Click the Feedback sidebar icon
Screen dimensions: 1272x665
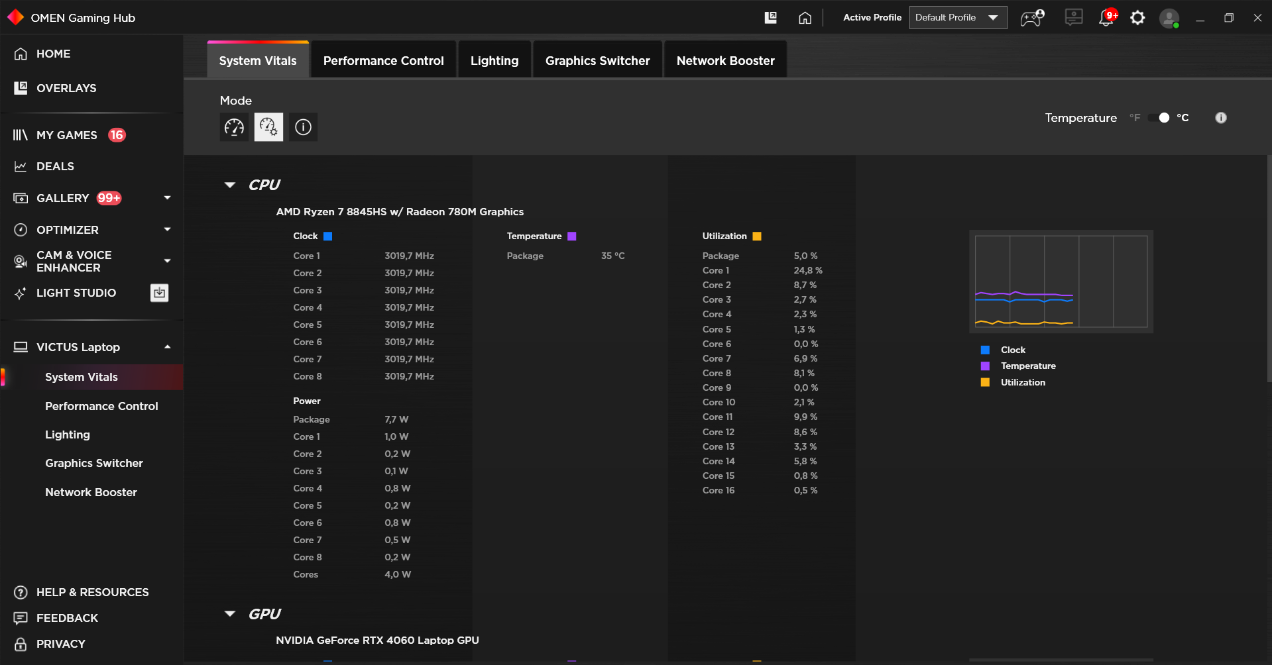[x=21, y=618]
